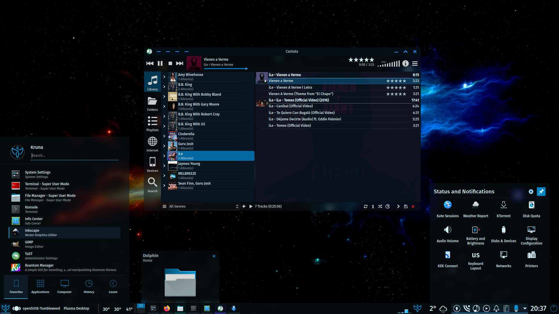Open Kate Sessions in system tray
This screenshot has height=314, width=559.
coord(448,209)
